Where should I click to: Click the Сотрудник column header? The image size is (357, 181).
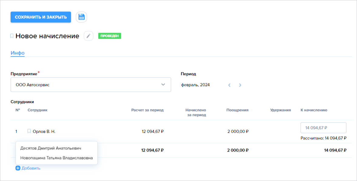[x=38, y=110]
